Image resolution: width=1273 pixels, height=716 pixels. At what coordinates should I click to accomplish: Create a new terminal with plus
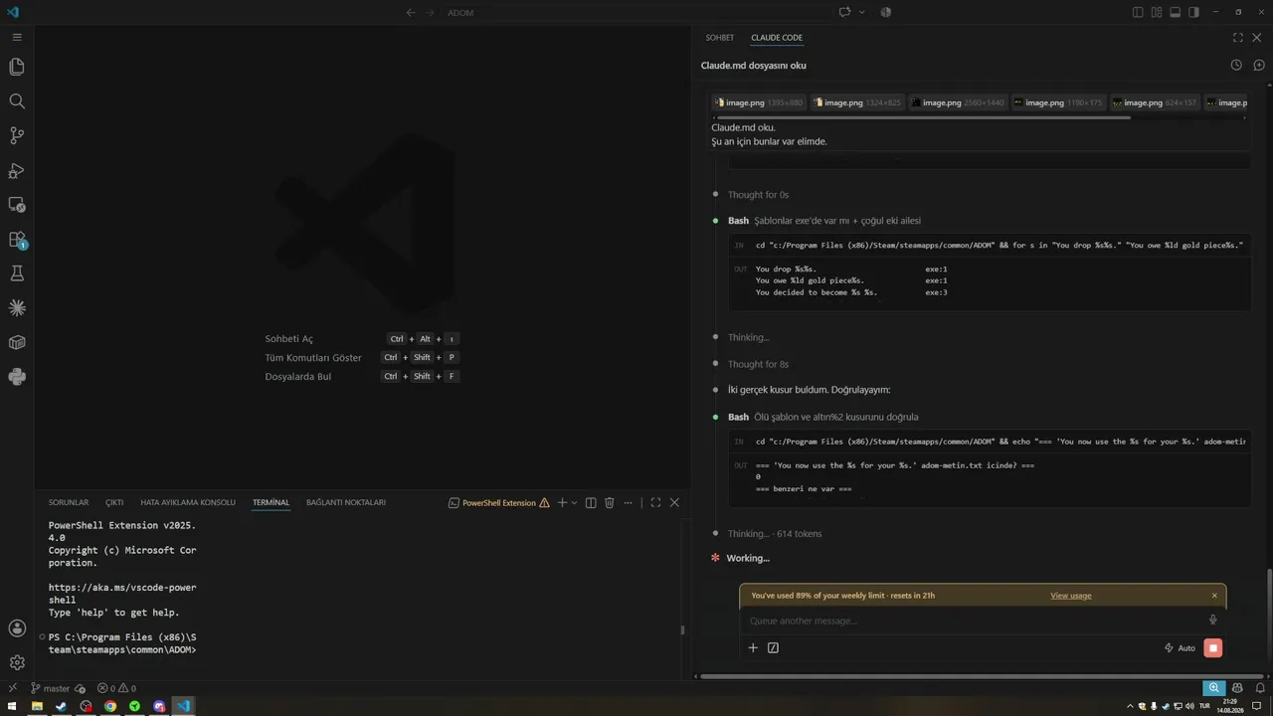[562, 503]
